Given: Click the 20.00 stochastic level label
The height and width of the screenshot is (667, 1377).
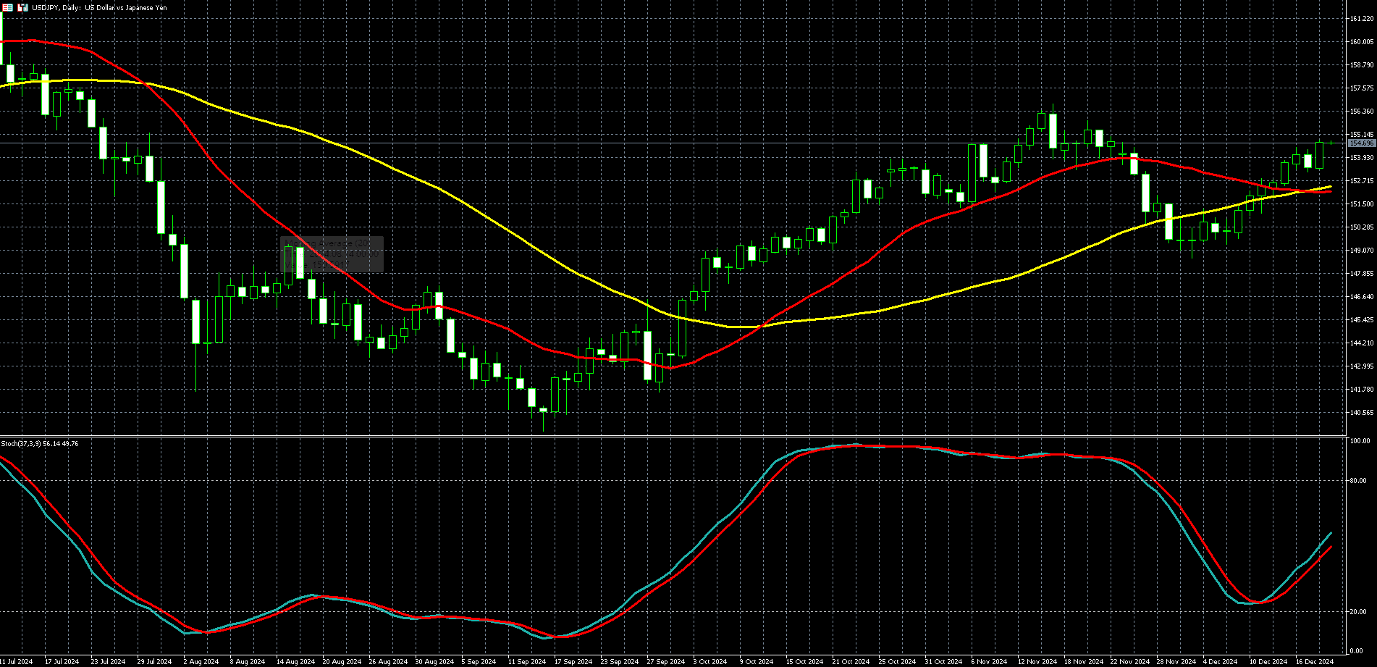Looking at the screenshot, I should point(1358,612).
